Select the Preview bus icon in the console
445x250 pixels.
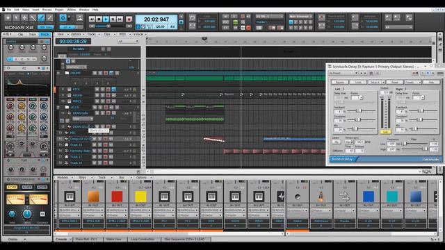tap(345, 196)
